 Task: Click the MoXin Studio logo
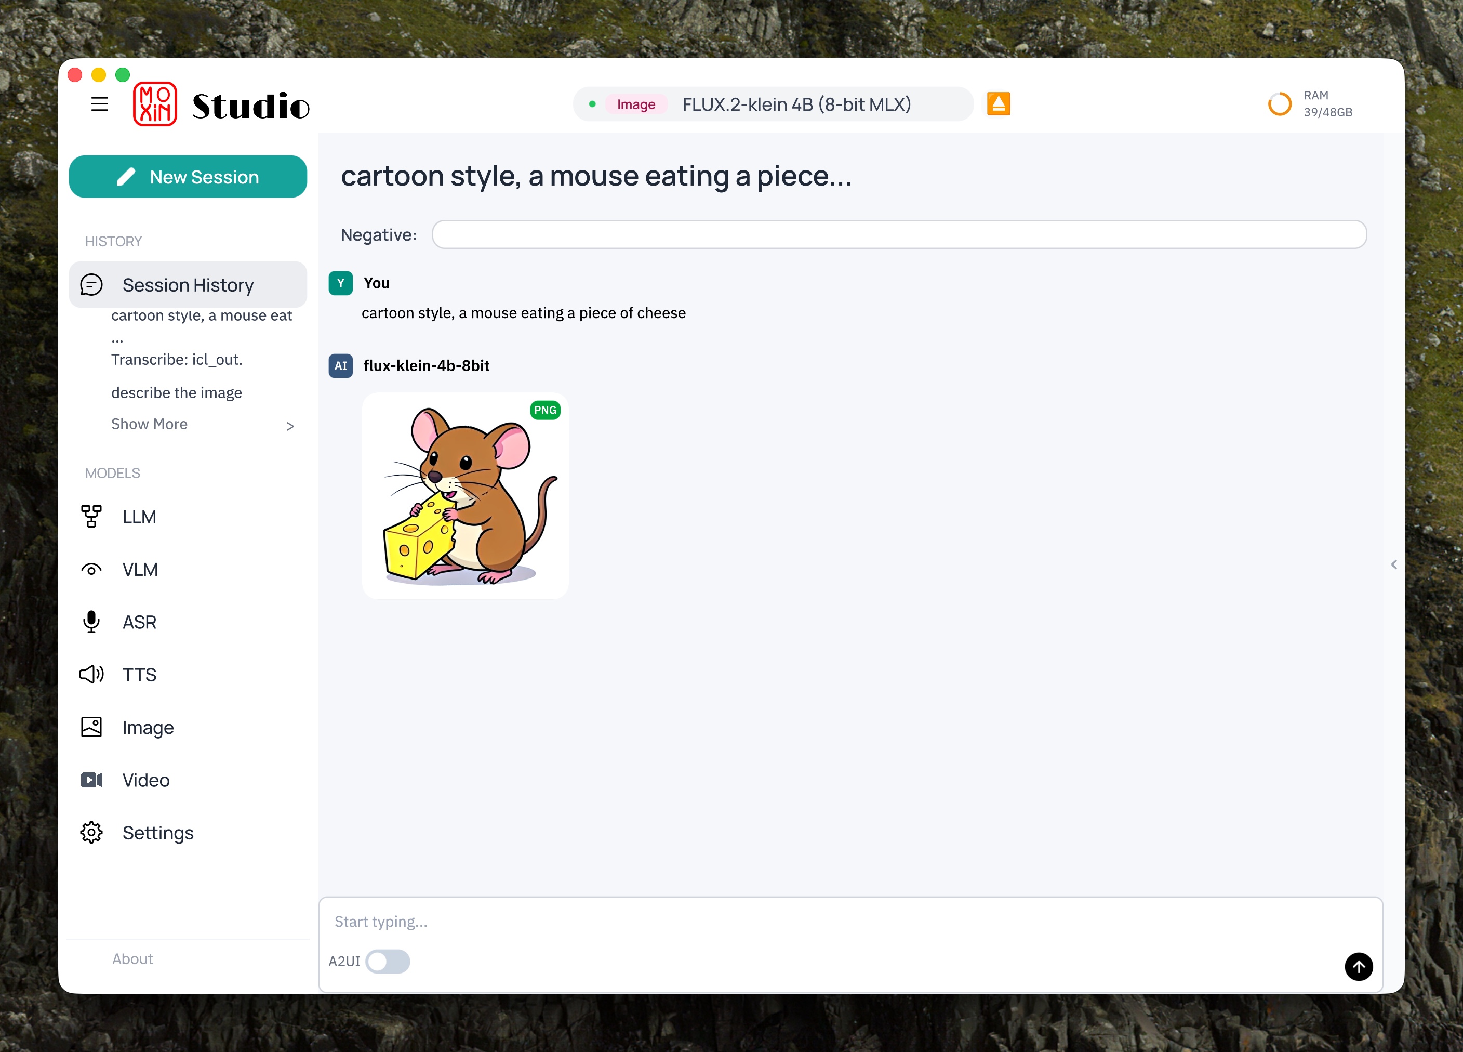(221, 104)
